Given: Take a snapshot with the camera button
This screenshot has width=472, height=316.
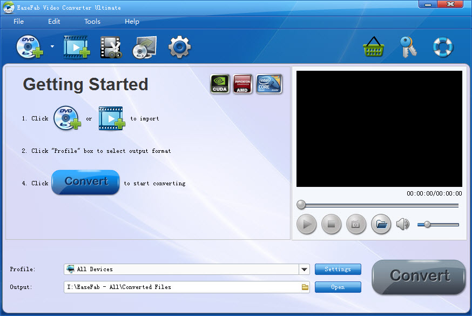Looking at the screenshot, I should click(x=356, y=224).
